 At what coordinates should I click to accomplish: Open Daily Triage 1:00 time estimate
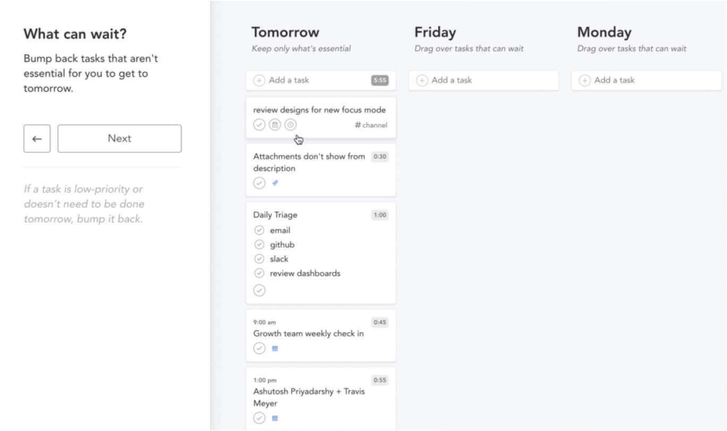(x=380, y=215)
